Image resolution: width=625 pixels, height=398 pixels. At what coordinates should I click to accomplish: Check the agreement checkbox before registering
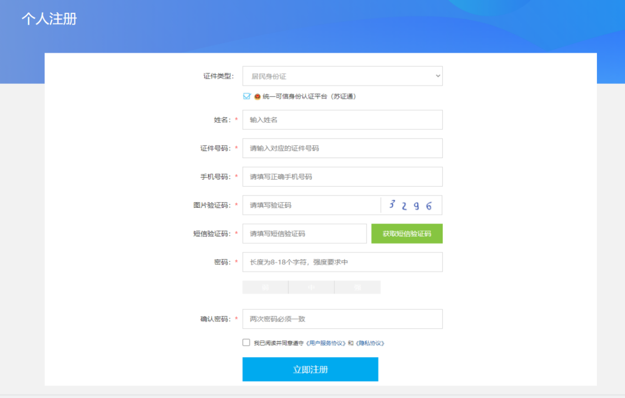coord(246,342)
